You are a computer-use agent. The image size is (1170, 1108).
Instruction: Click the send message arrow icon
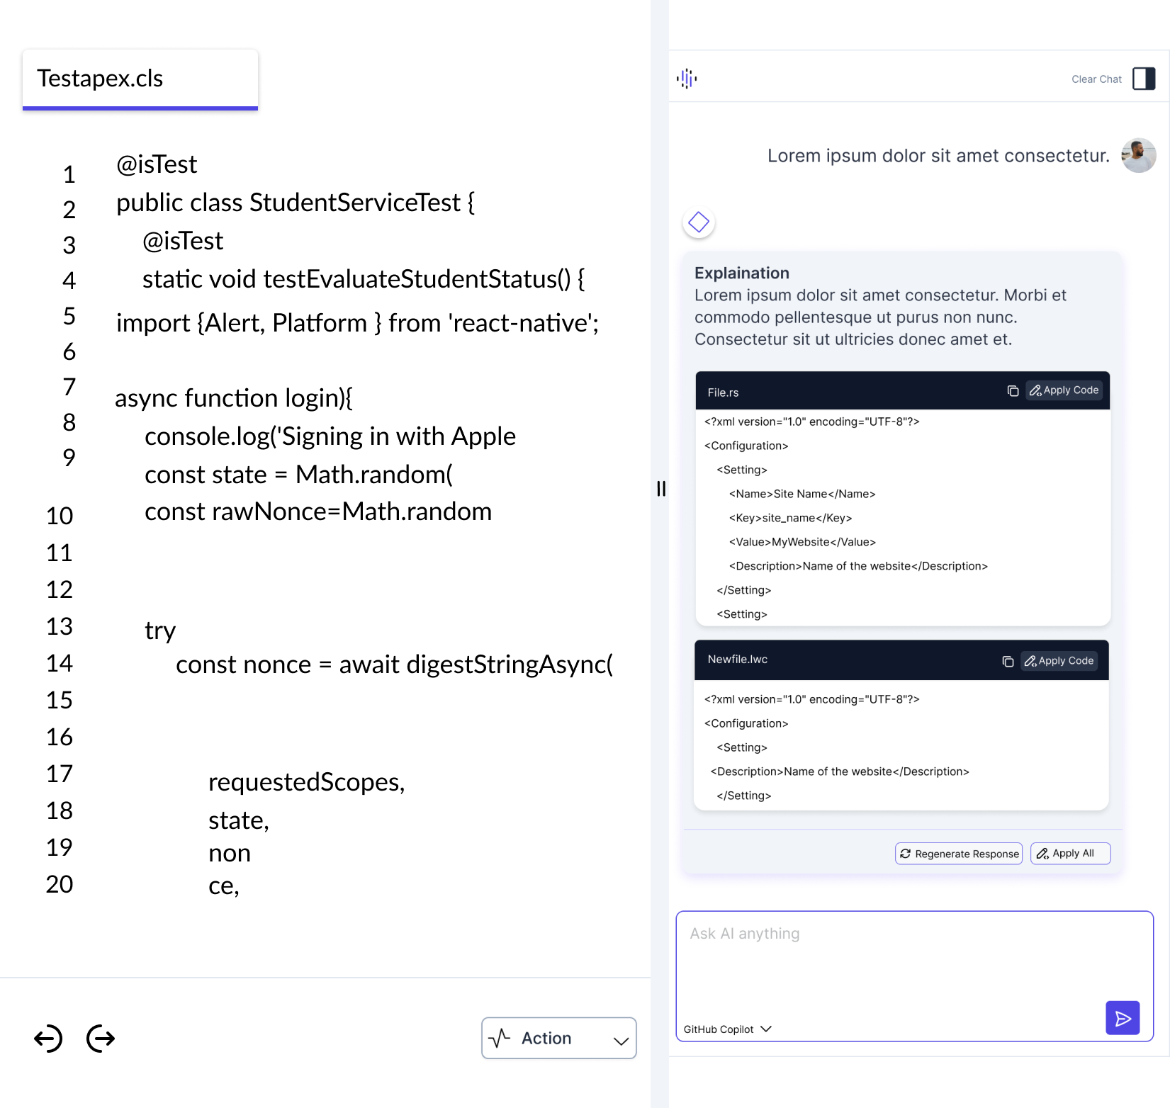click(1123, 1018)
